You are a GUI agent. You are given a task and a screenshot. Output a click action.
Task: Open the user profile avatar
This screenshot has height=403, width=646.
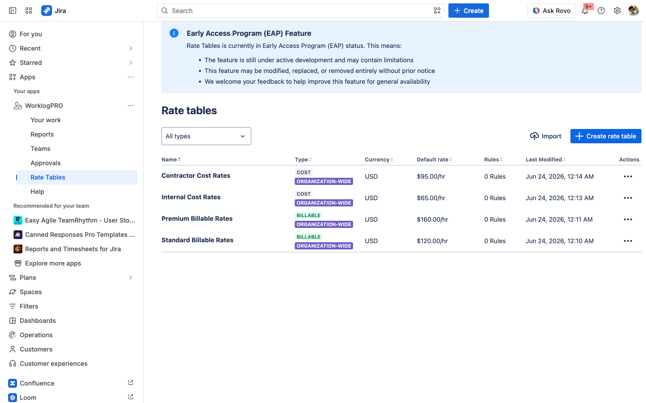click(x=633, y=11)
